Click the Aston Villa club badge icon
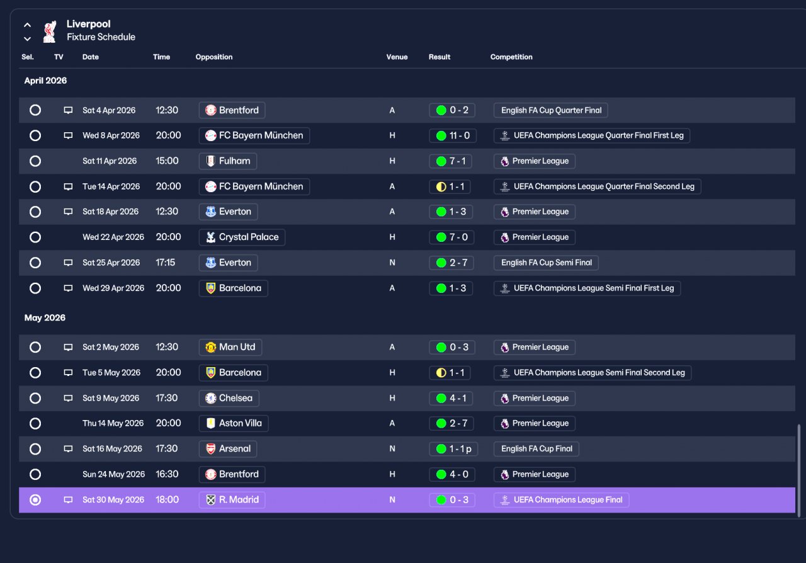The width and height of the screenshot is (806, 563). [x=211, y=423]
